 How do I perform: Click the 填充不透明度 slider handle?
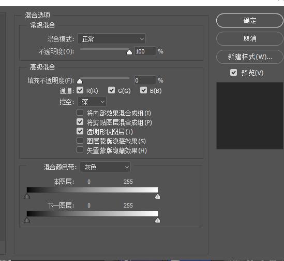[x=80, y=81]
